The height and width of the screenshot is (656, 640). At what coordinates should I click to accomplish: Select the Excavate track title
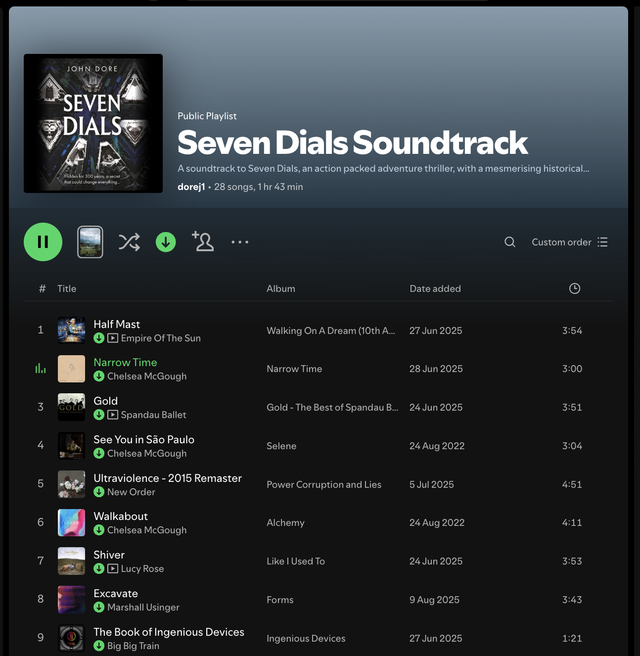(x=116, y=593)
